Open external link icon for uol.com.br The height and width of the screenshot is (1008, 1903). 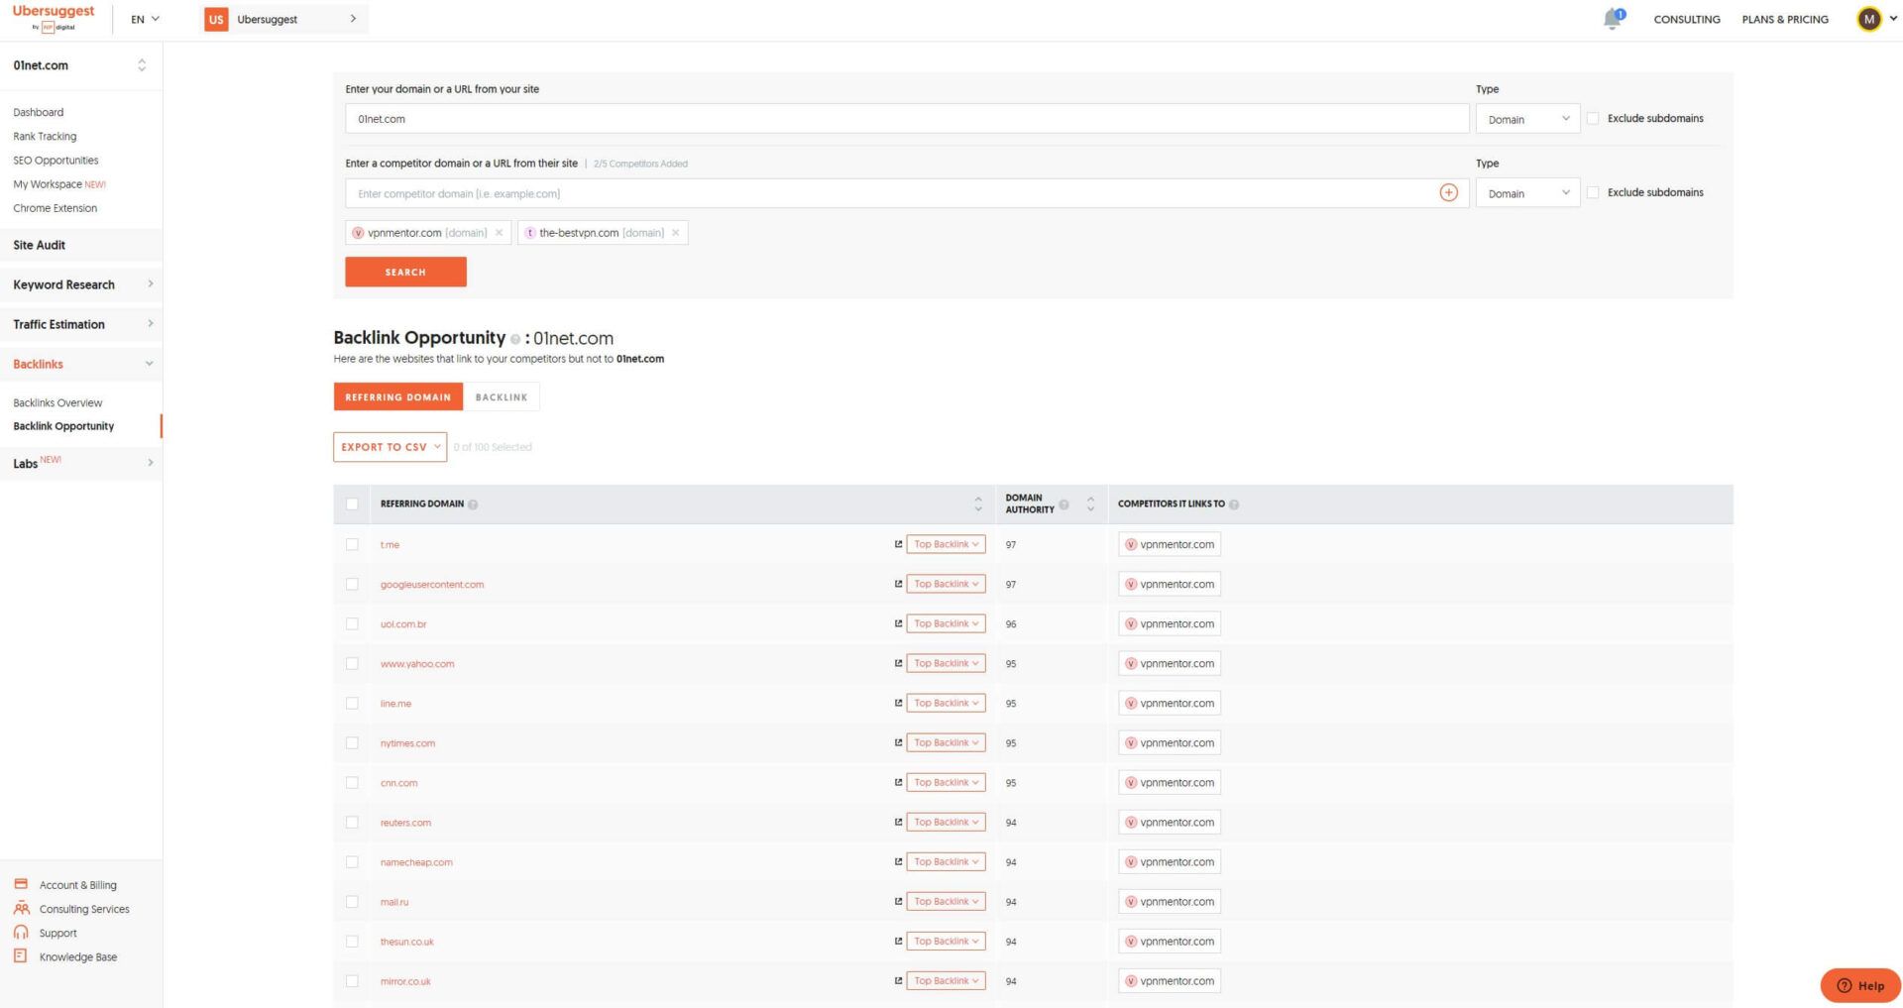pos(898,623)
